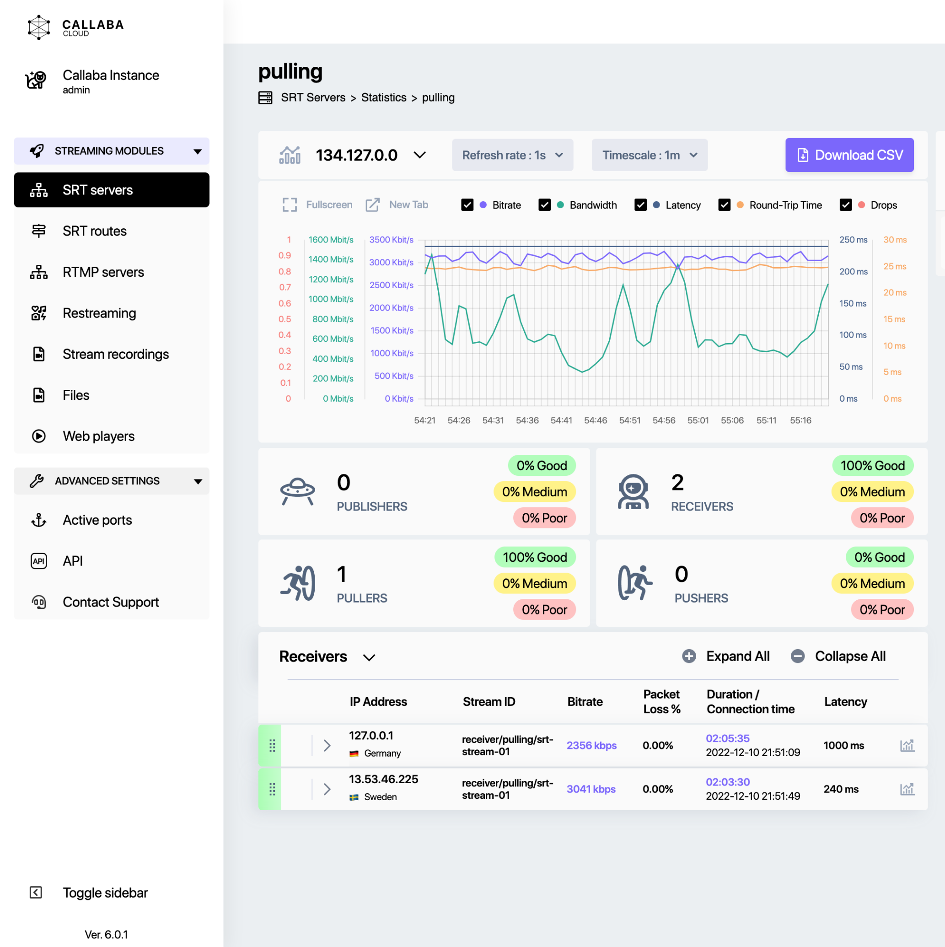
Task: Click the Fullscreen brackets icon
Action: point(290,205)
